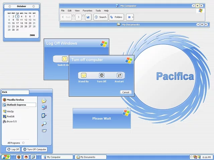Open the Favorites menu
The width and height of the screenshot is (214, 160).
pyautogui.click(x=87, y=11)
